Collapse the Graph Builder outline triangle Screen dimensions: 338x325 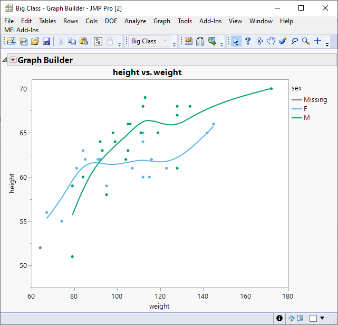tap(5, 59)
